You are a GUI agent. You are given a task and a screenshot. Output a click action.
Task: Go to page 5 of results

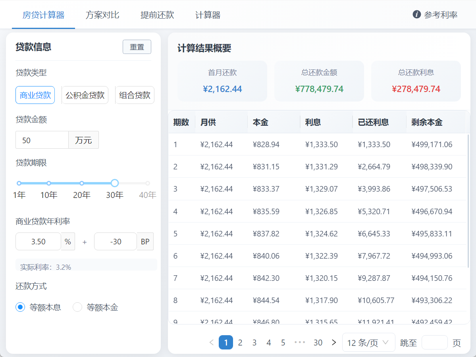click(283, 342)
